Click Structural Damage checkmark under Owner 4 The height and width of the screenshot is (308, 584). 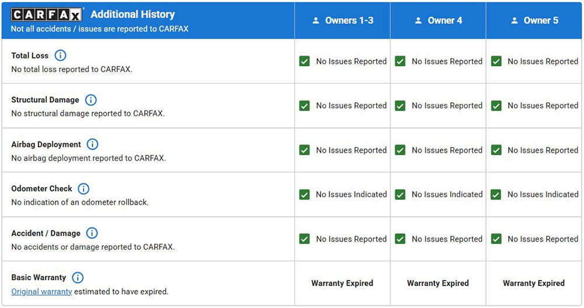400,106
